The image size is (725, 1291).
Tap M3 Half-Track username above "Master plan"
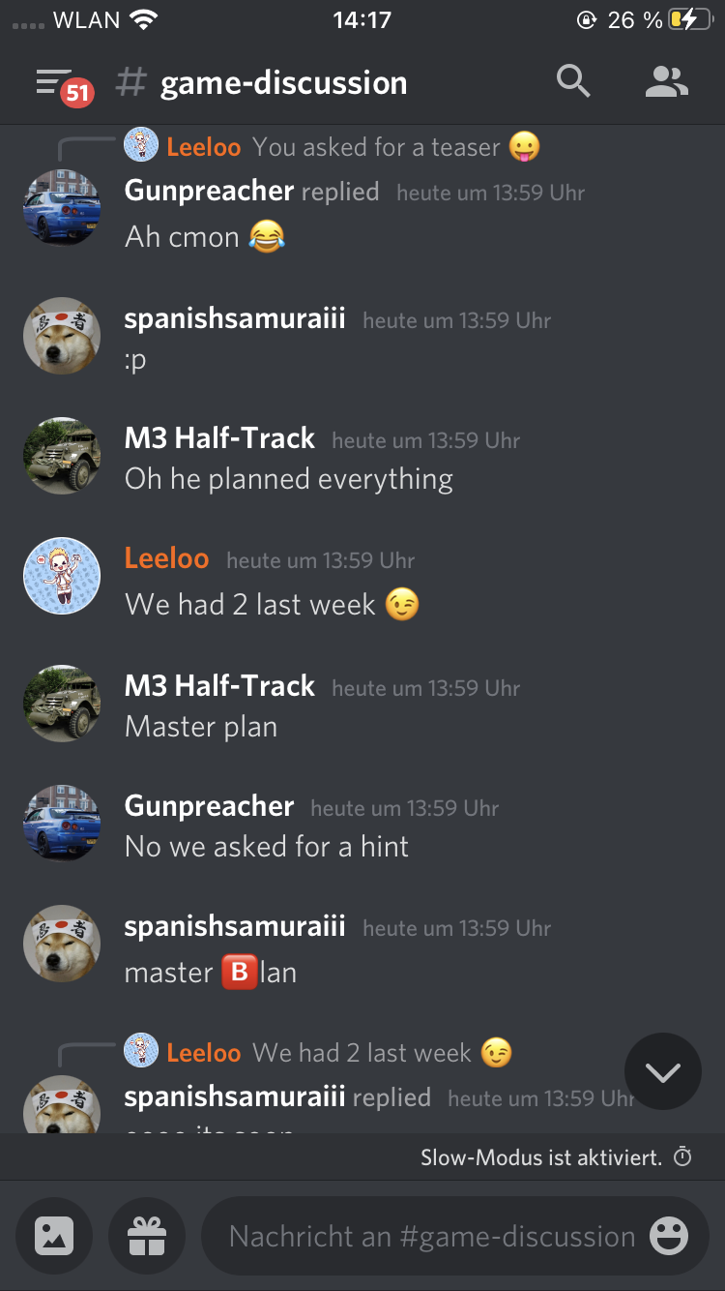219,686
